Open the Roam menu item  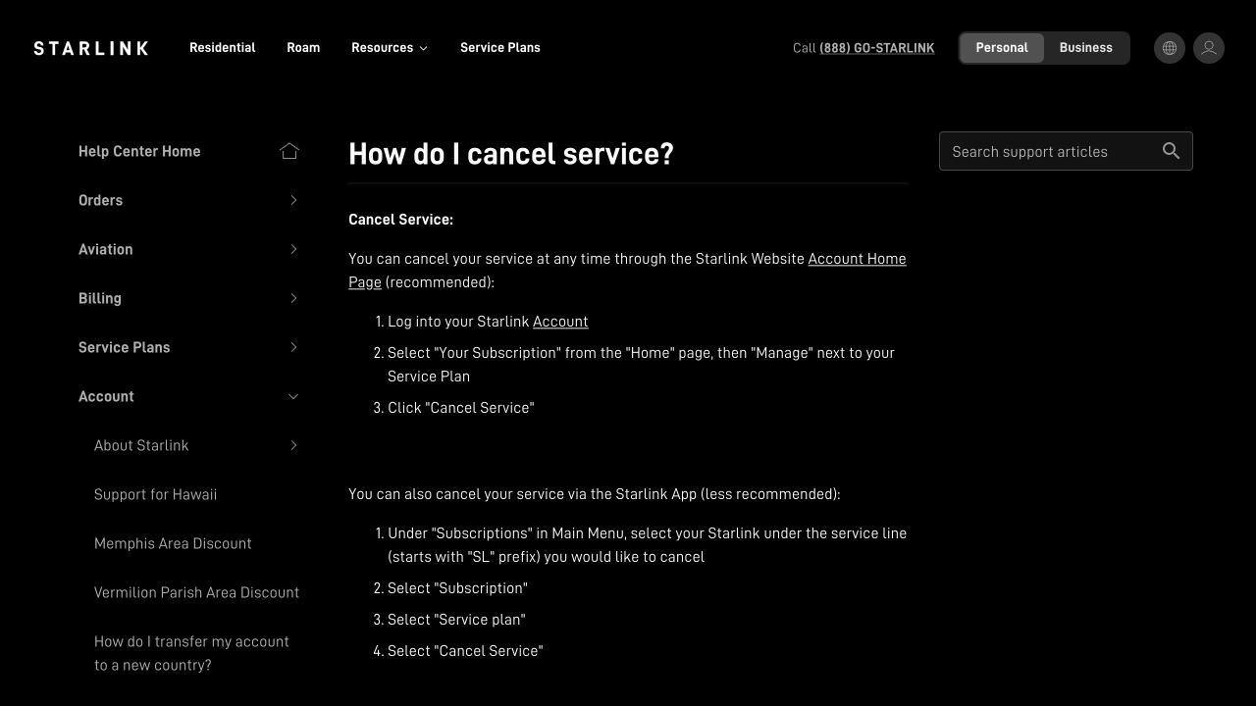point(303,48)
